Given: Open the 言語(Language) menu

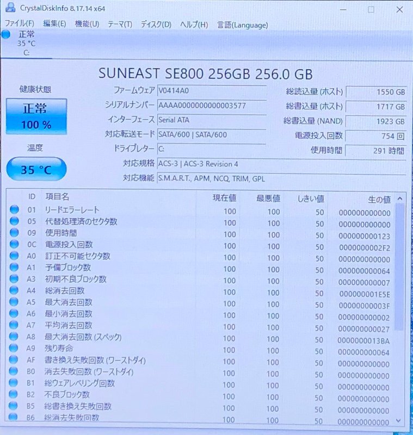Looking at the screenshot, I should click(x=243, y=25).
